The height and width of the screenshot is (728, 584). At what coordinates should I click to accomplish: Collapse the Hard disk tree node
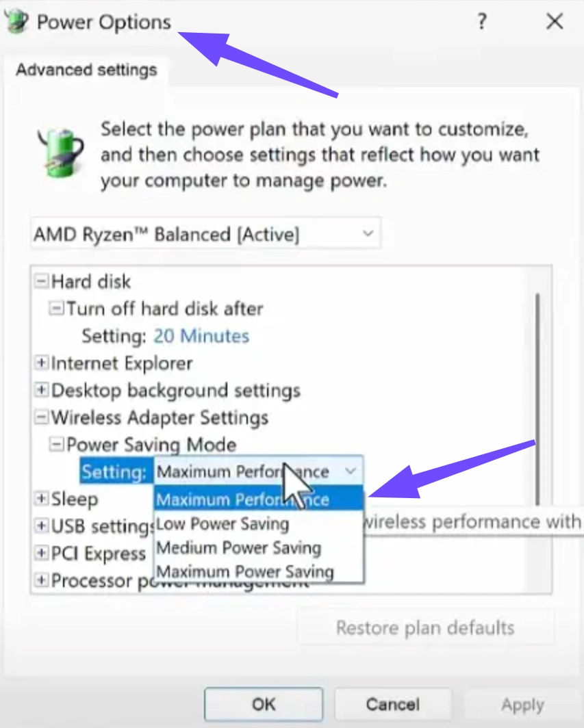42,281
